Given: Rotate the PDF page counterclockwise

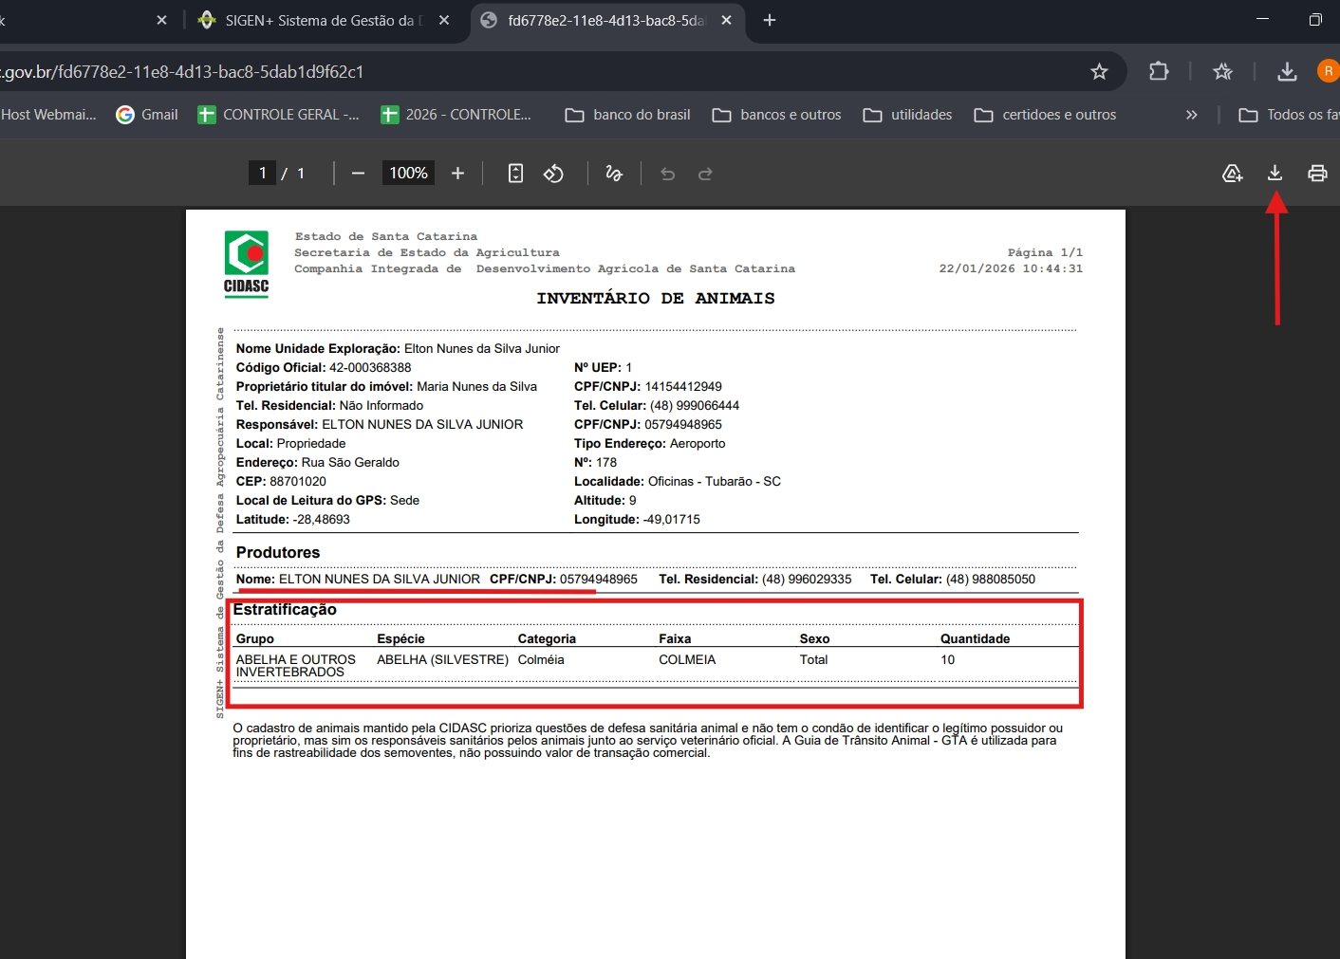Looking at the screenshot, I should (x=553, y=174).
